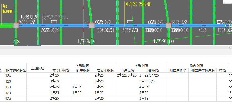Click the 左支座钢筋 column header
The image size is (232, 109).
(60, 70)
